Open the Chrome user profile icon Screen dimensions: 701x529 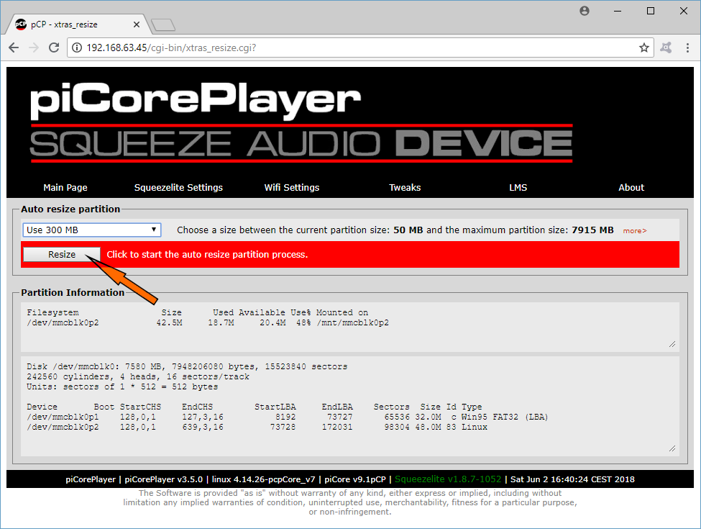pos(585,11)
